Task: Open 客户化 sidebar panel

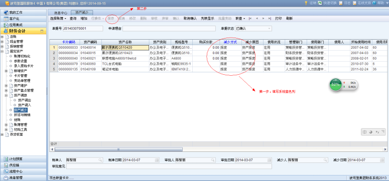Action: (23, 19)
